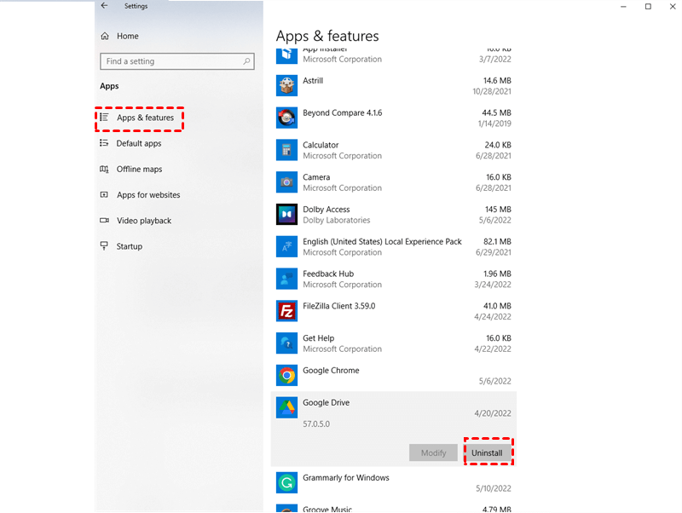Select Beyond Compare 4.1.6 entry name

[x=343, y=113]
